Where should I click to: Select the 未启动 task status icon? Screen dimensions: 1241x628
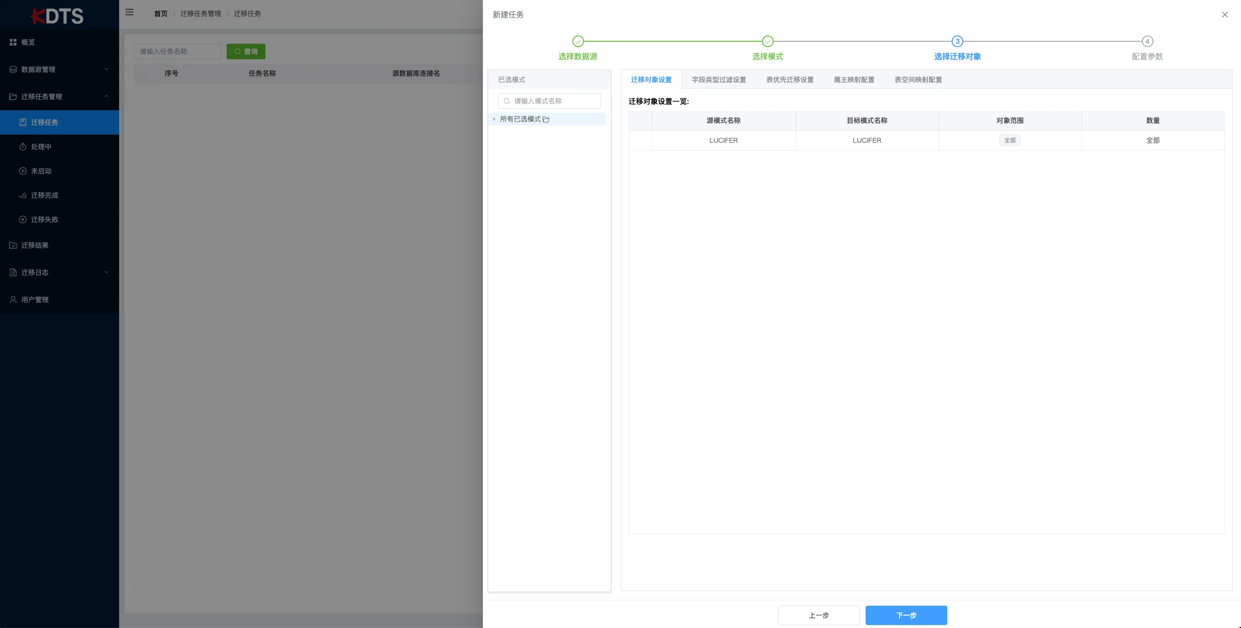[x=23, y=170]
